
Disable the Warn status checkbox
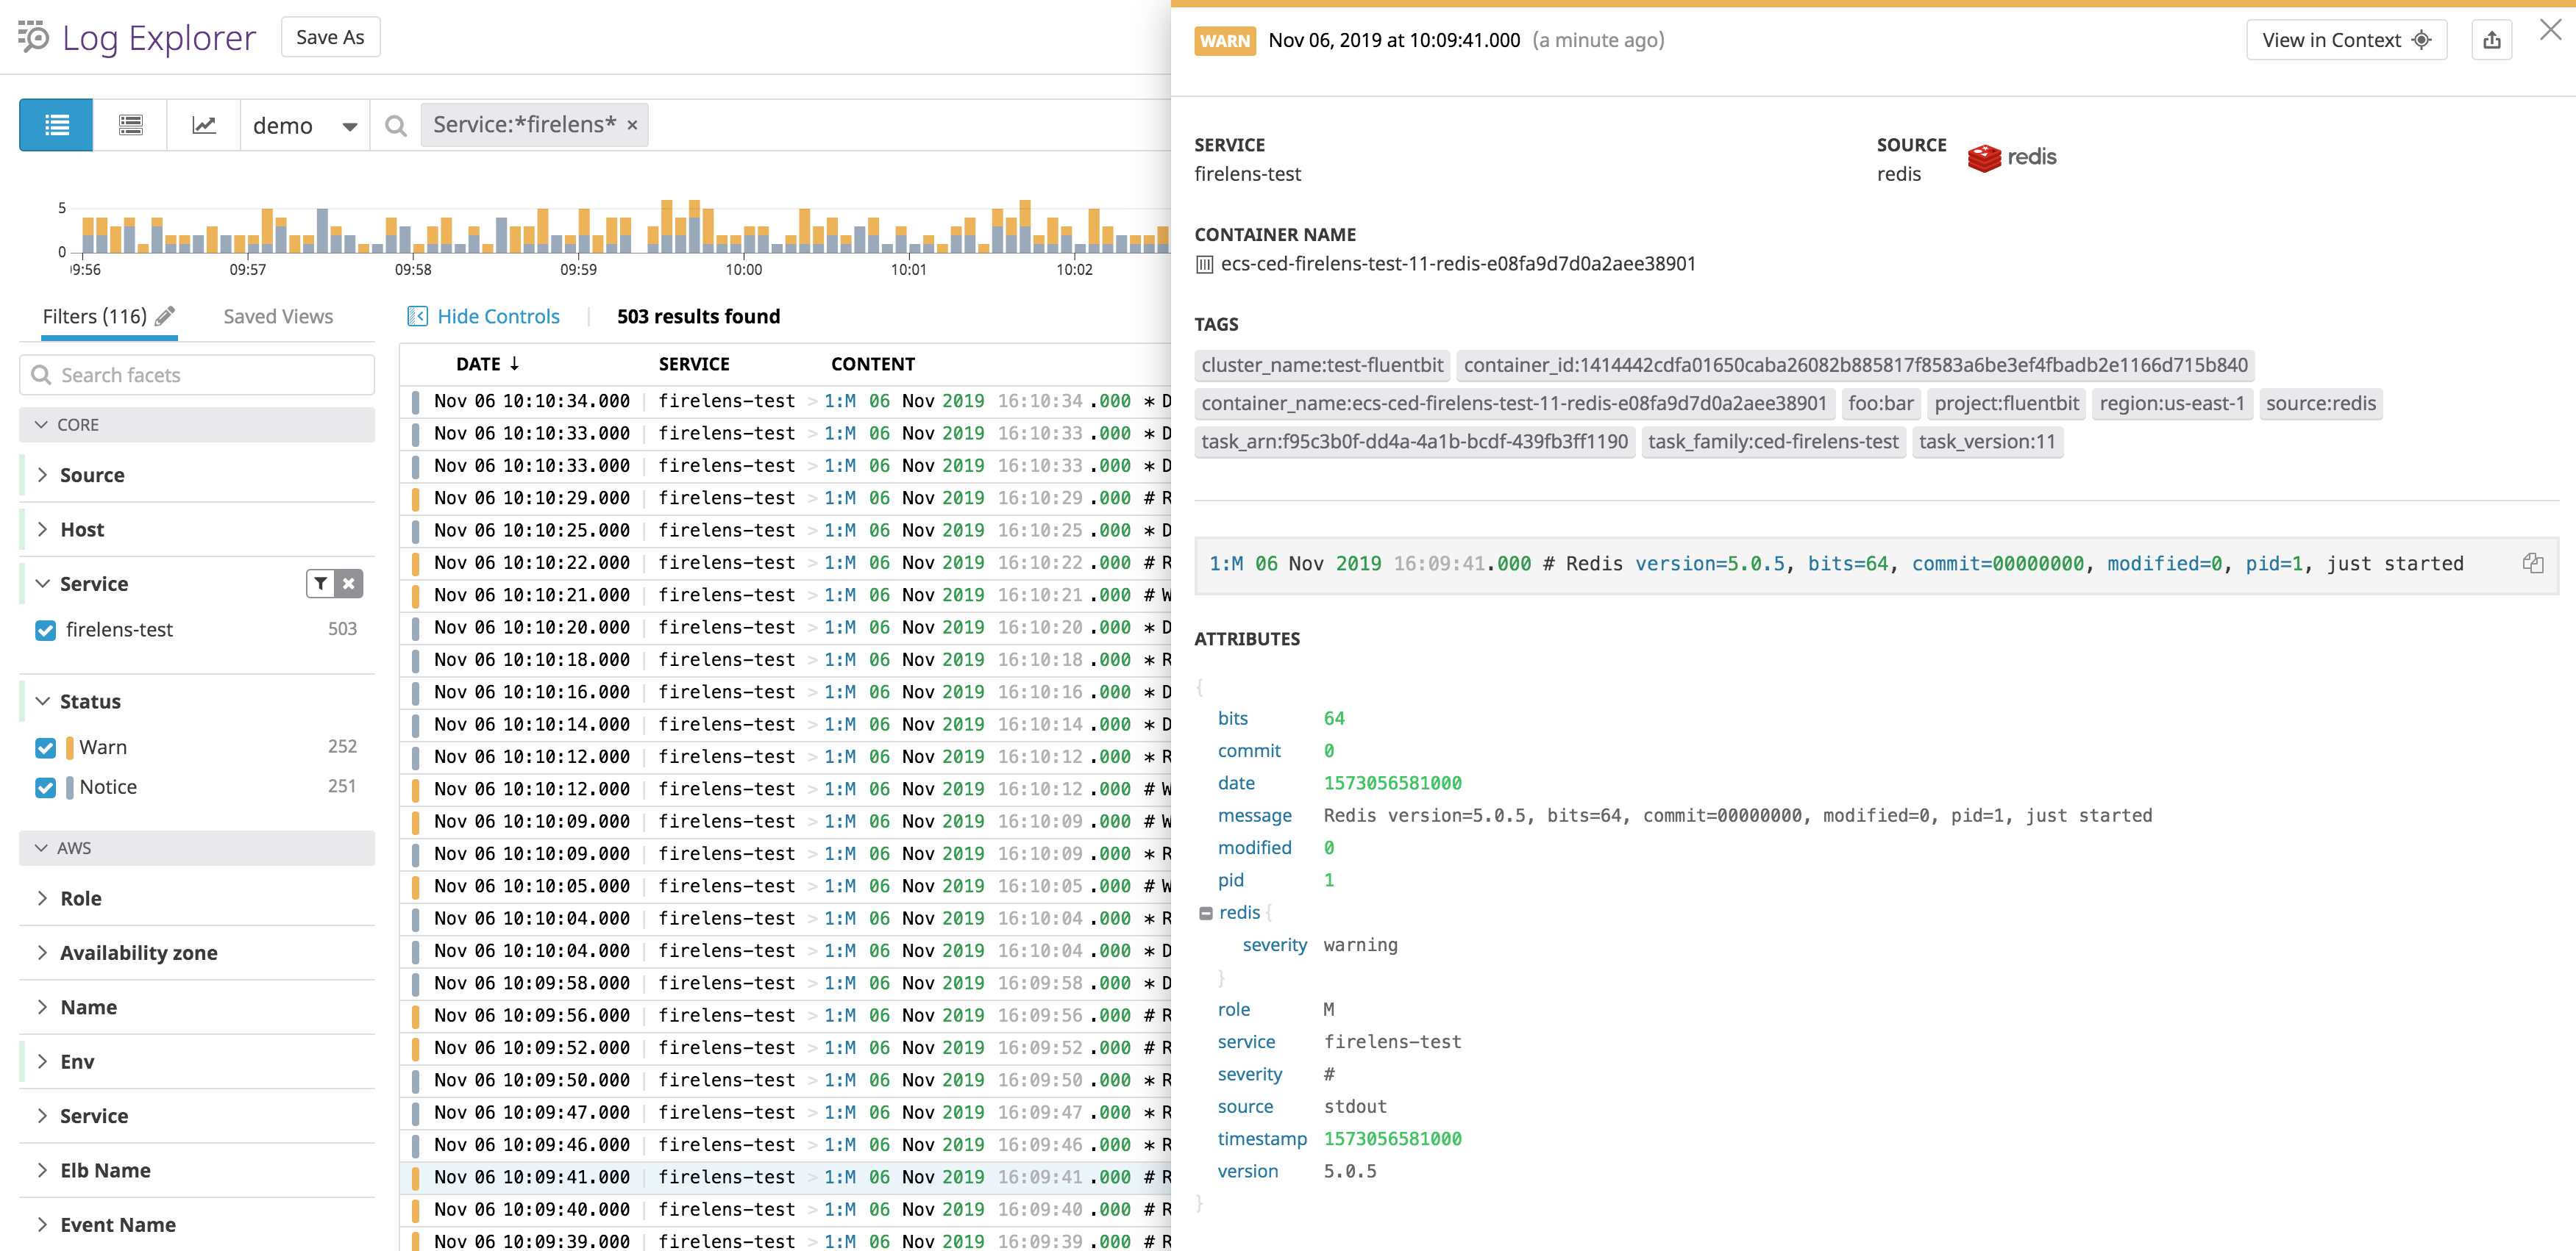click(45, 746)
